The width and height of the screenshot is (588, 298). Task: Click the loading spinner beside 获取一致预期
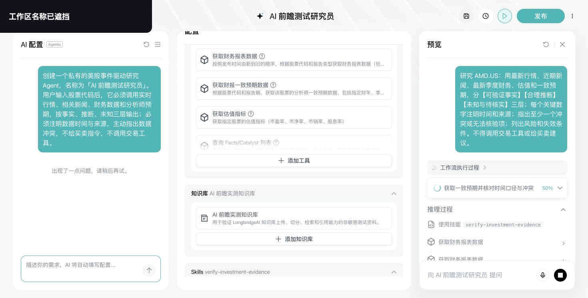[437, 188]
